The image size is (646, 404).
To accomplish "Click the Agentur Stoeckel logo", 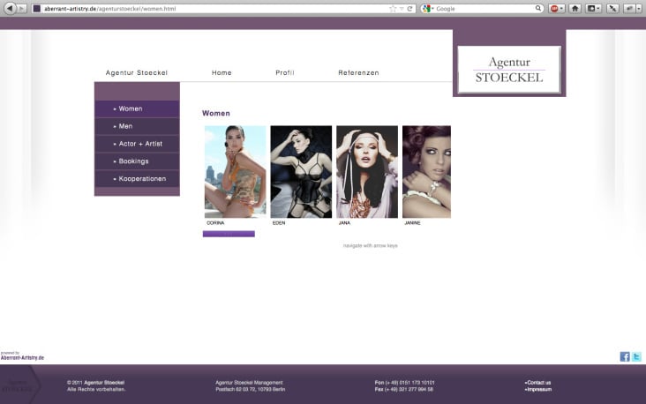I will click(509, 70).
